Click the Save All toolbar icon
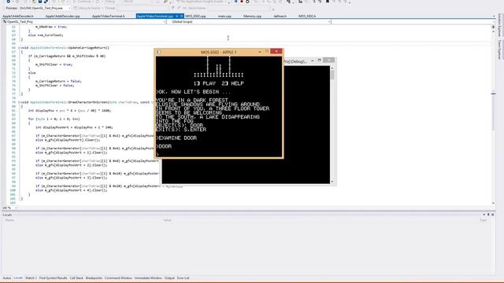 [x=46, y=2]
